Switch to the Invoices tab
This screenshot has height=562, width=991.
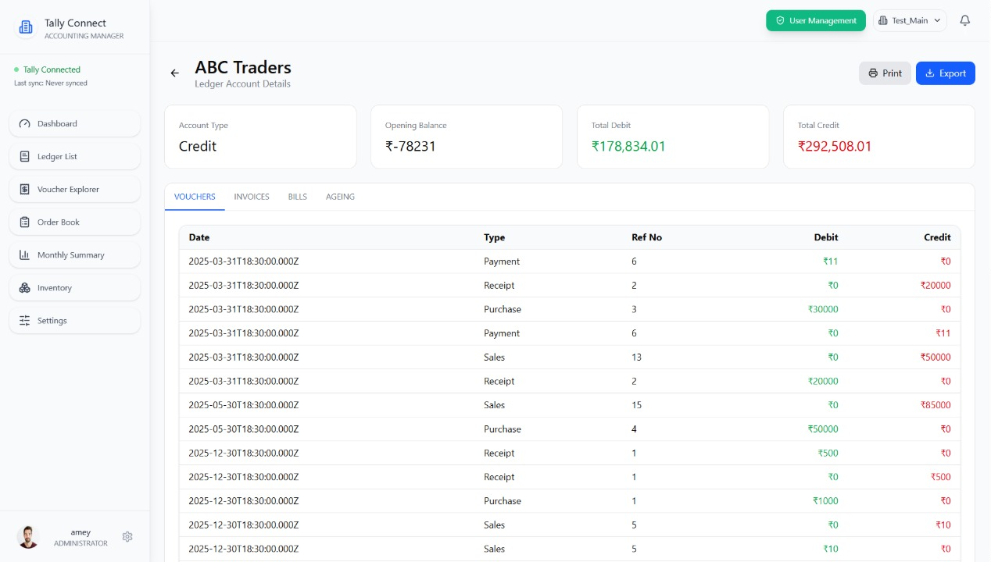(252, 197)
